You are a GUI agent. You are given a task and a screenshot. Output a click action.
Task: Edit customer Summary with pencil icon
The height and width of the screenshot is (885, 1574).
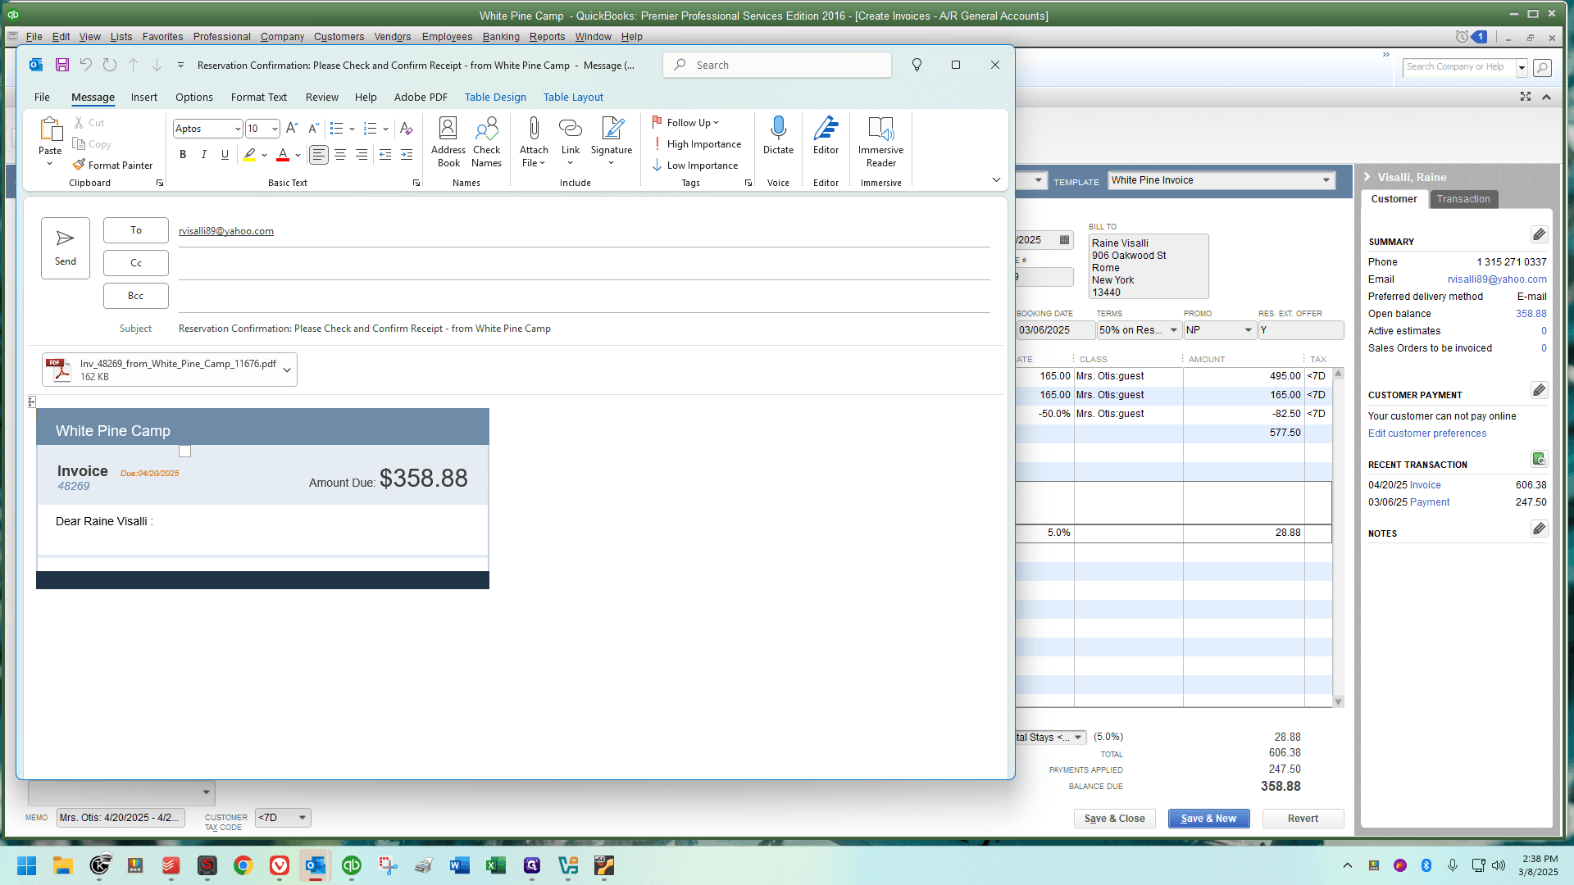pos(1539,235)
